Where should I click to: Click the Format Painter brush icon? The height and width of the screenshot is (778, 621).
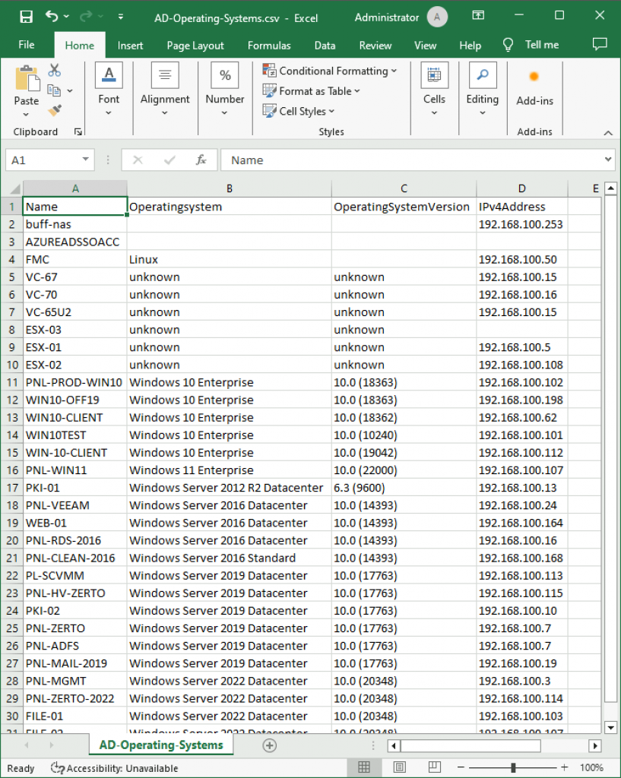(x=54, y=110)
